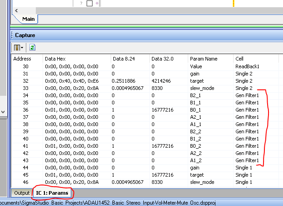The image size is (283, 206).
Task: Sort by the Address column header
Action: 22,59
